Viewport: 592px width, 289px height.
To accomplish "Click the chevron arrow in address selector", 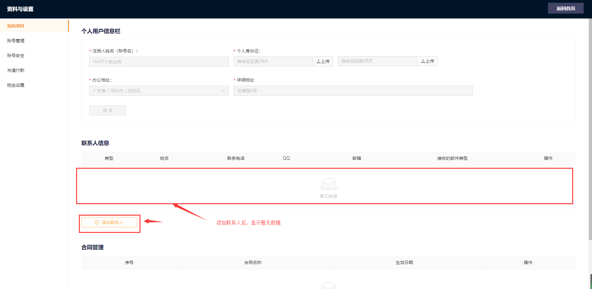I will click(x=223, y=91).
